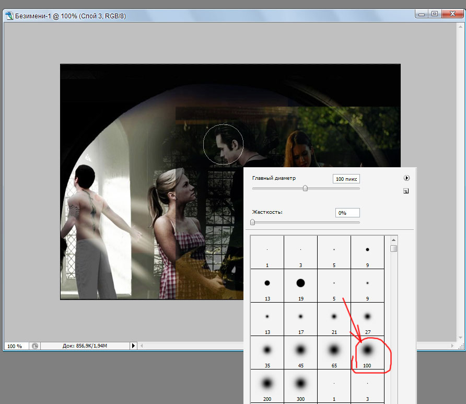Click the status bar file info icon
Viewport: 466px width, 404px height.
pos(34,346)
